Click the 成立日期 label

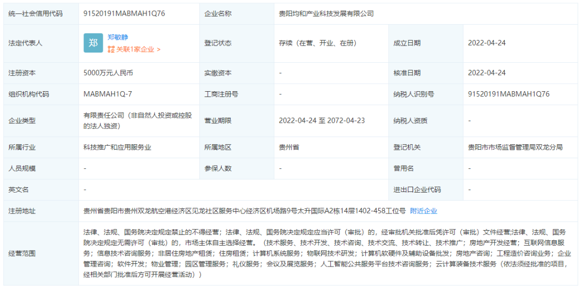(x=407, y=43)
